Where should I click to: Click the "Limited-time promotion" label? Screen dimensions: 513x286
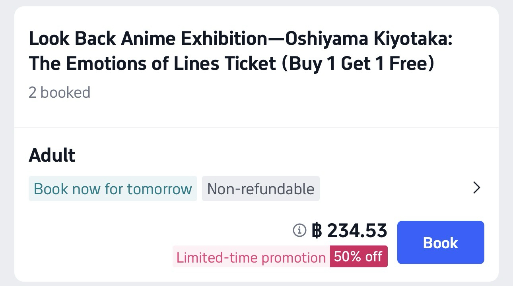tap(251, 257)
